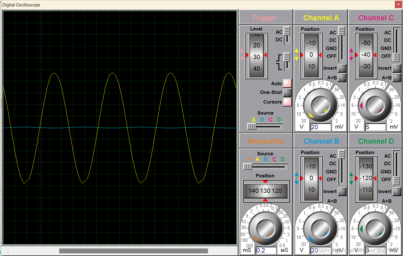
Task: Adjust Channel B Position thumbwheel
Action: [x=311, y=179]
